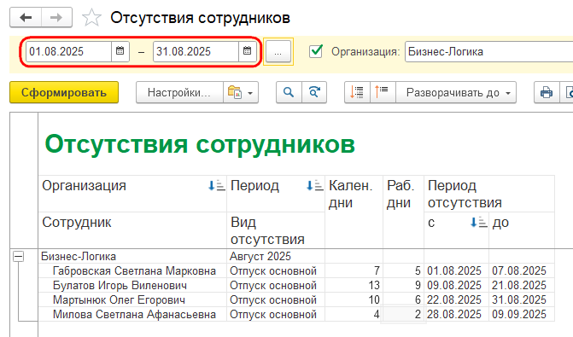This screenshot has width=573, height=337.
Task: Go forward with the right arrow button
Action: (x=56, y=17)
